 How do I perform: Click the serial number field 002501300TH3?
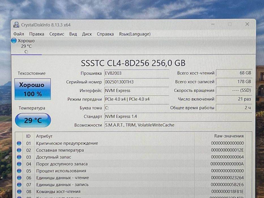point(137,82)
